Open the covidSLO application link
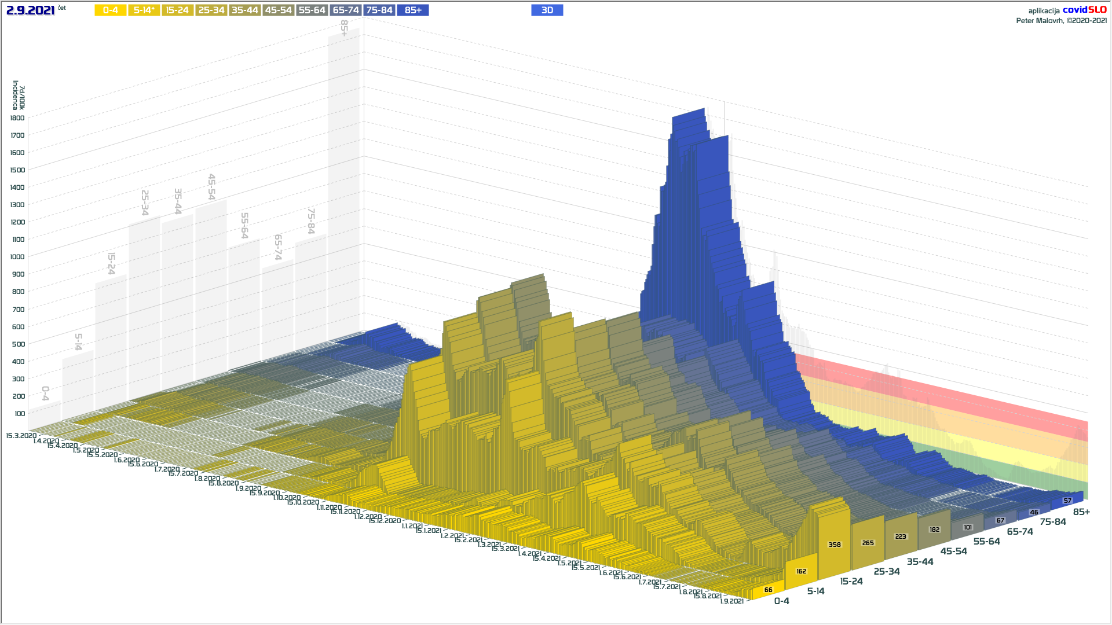1112x625 pixels. 1084,10
